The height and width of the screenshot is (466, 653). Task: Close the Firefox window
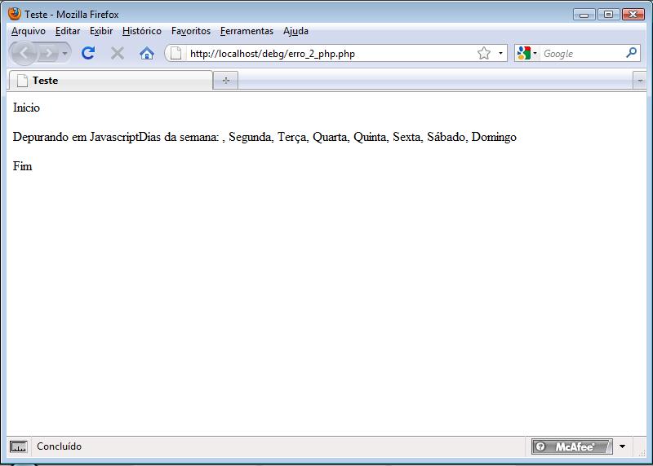coord(633,15)
